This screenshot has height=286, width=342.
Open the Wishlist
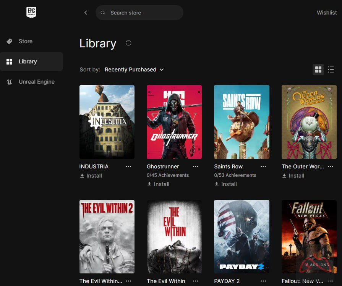pyautogui.click(x=327, y=13)
